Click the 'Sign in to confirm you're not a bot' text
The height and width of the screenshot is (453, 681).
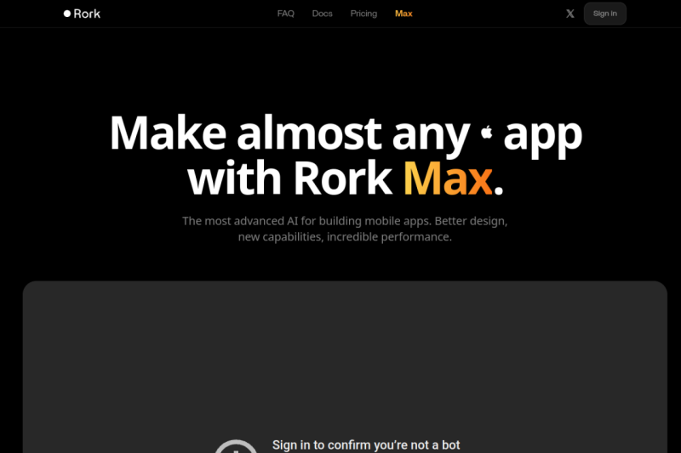[x=366, y=445]
